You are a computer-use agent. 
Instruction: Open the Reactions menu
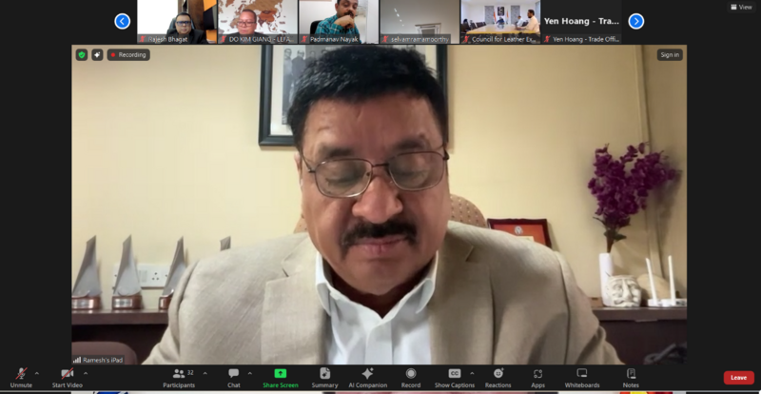498,377
